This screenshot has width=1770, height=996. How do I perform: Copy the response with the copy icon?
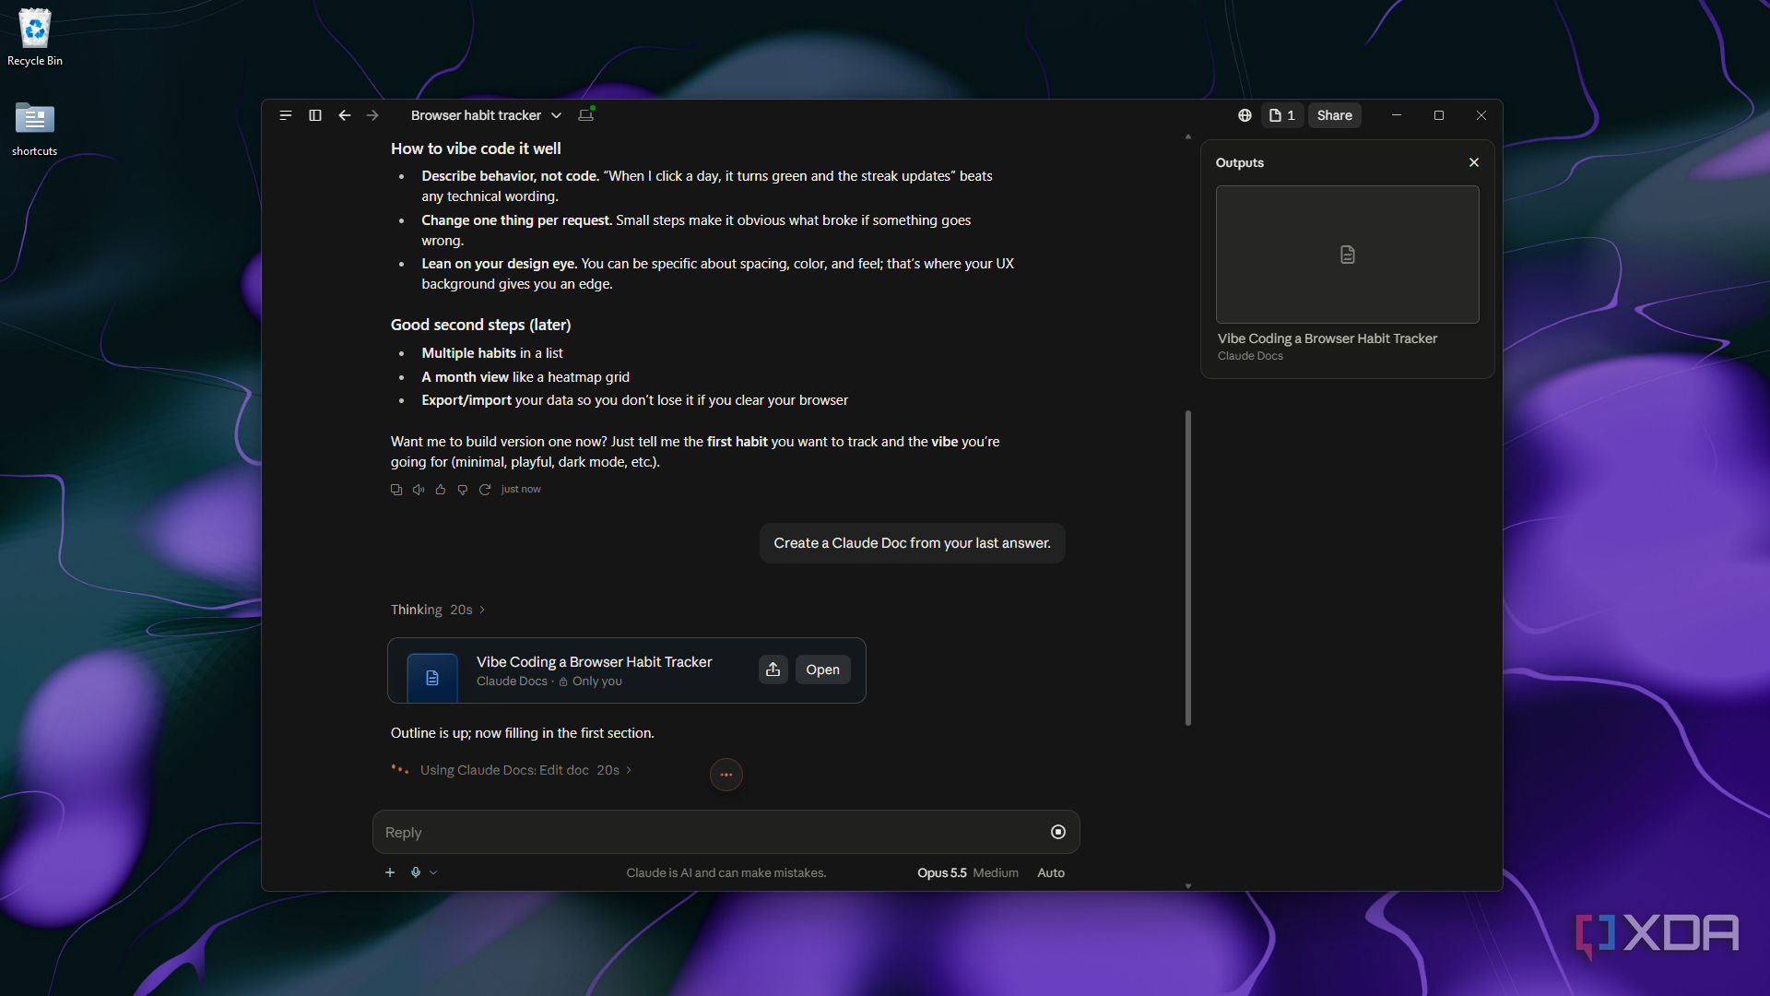point(396,490)
